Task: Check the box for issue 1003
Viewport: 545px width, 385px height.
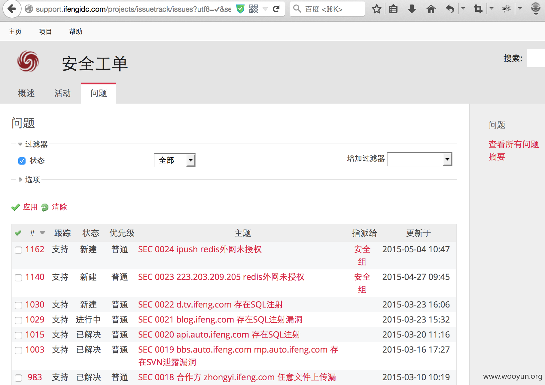Action: click(18, 350)
